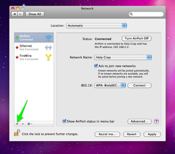Click the 802.1X Connect button

(139, 85)
